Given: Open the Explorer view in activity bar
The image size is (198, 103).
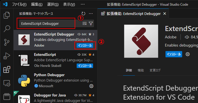Looking at the screenshot, I should [7, 15].
